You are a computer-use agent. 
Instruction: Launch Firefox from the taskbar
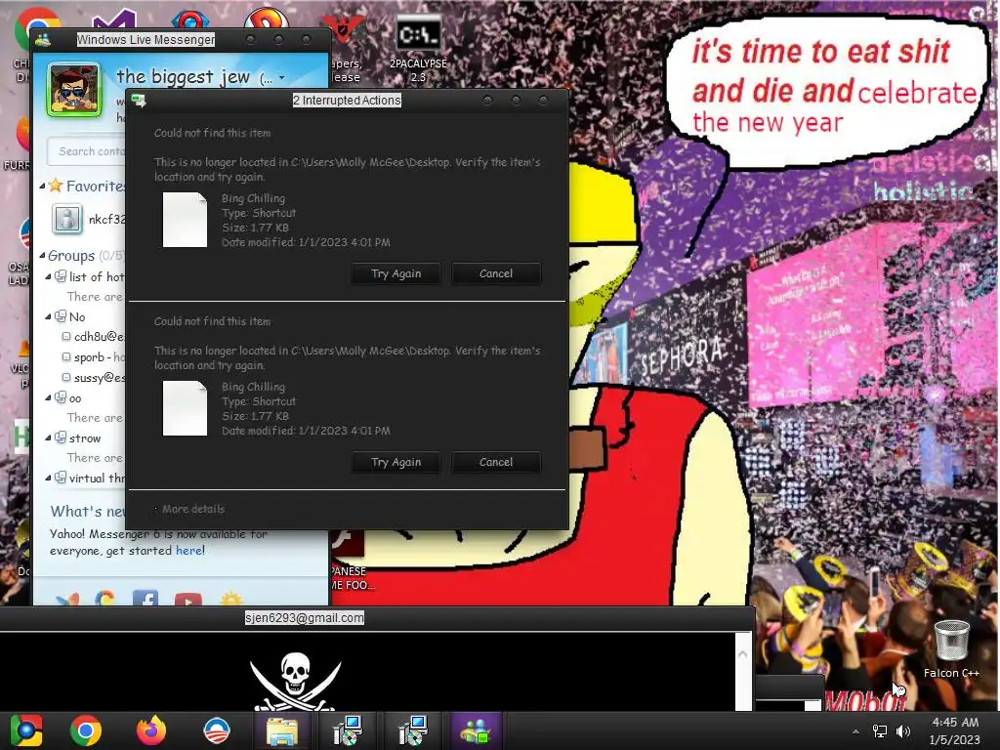(x=151, y=730)
